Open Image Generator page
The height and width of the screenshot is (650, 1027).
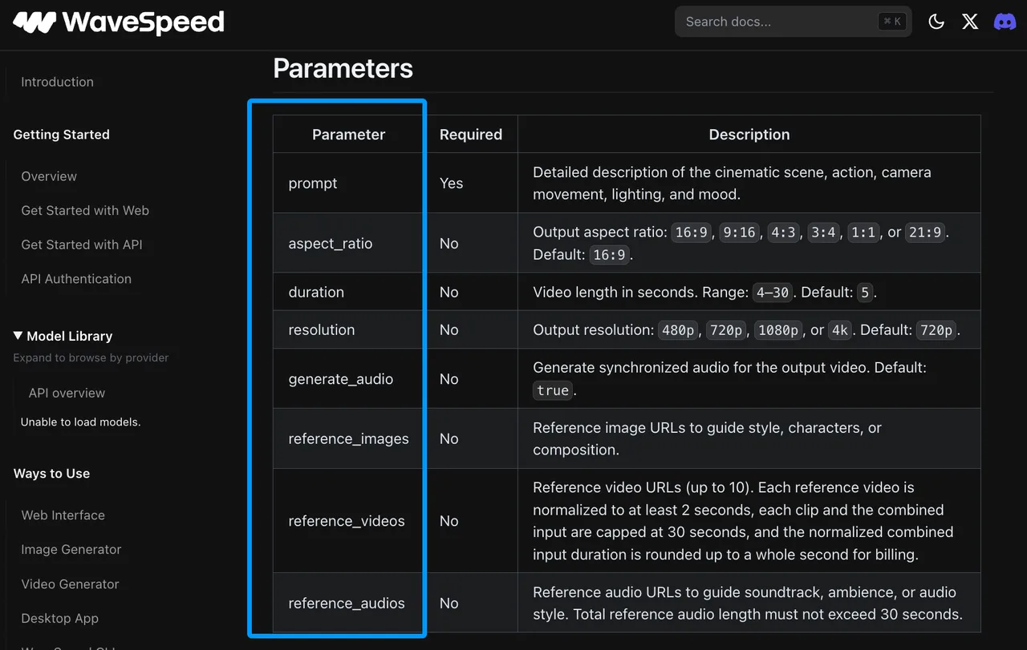71,550
